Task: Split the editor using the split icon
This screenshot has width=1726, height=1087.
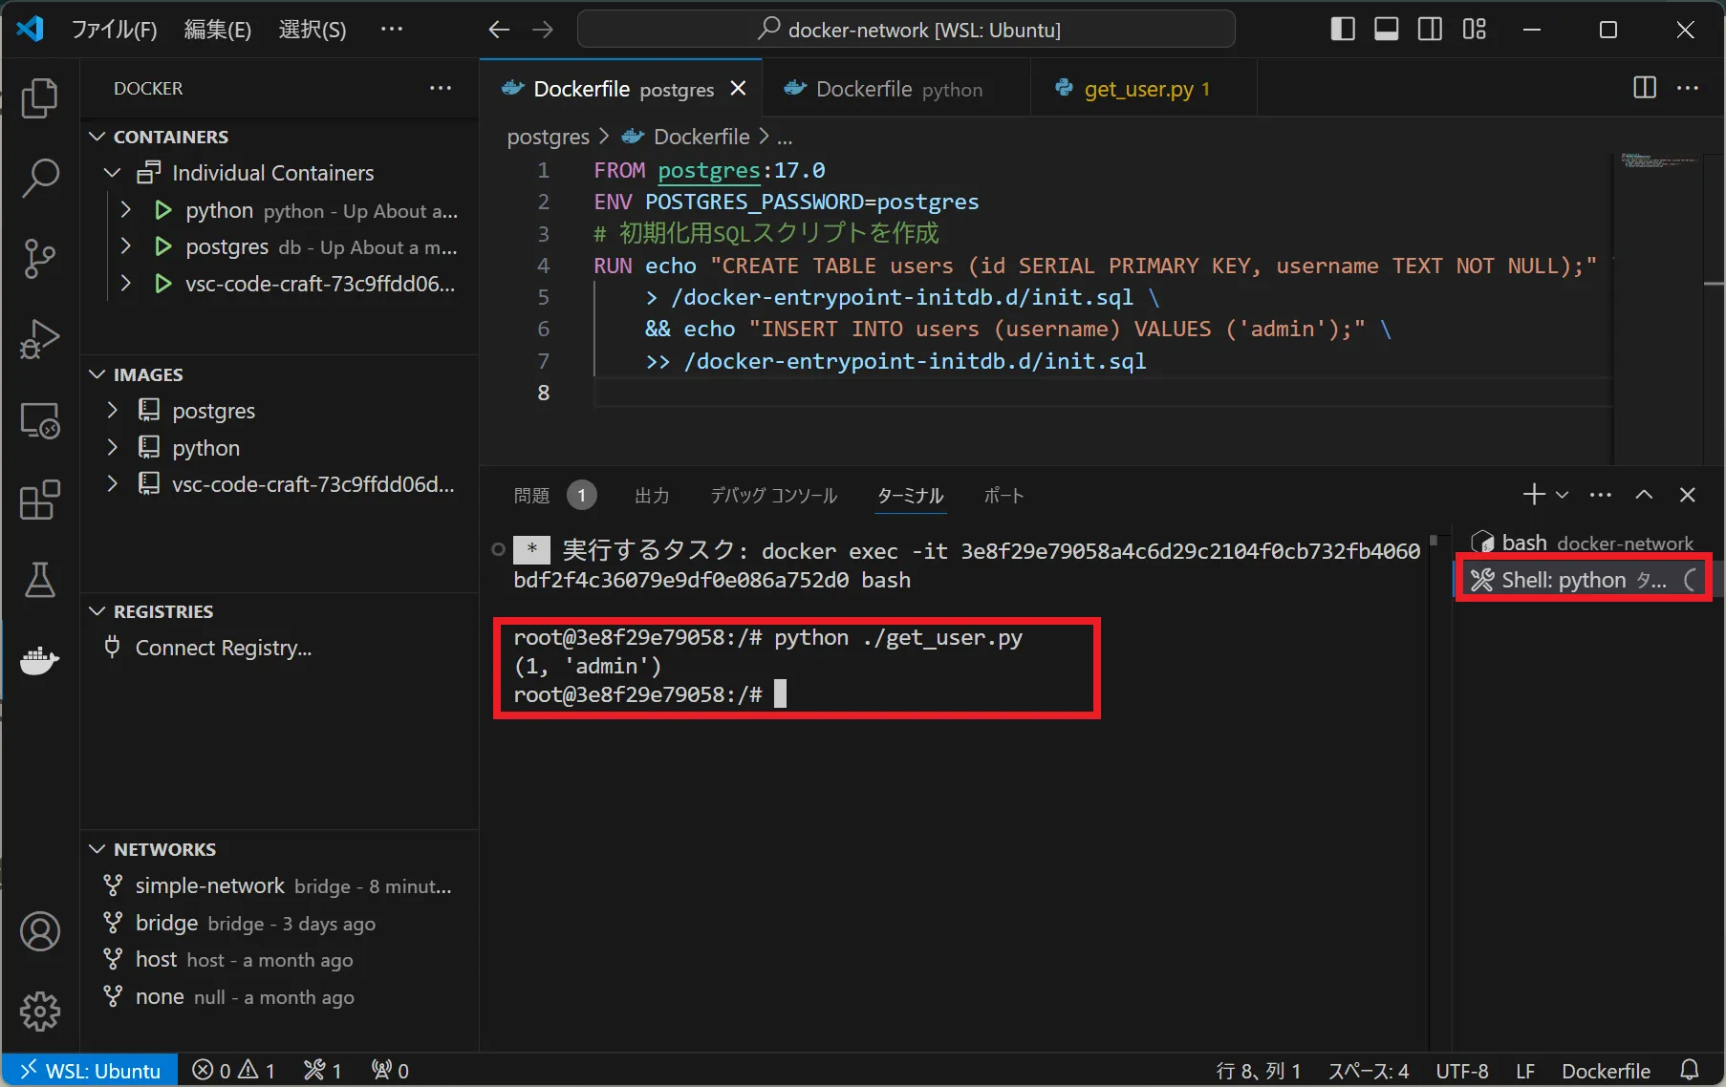Action: click(1644, 87)
